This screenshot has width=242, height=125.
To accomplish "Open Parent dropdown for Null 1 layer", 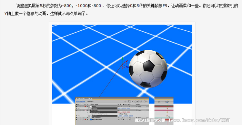I will (143, 107).
